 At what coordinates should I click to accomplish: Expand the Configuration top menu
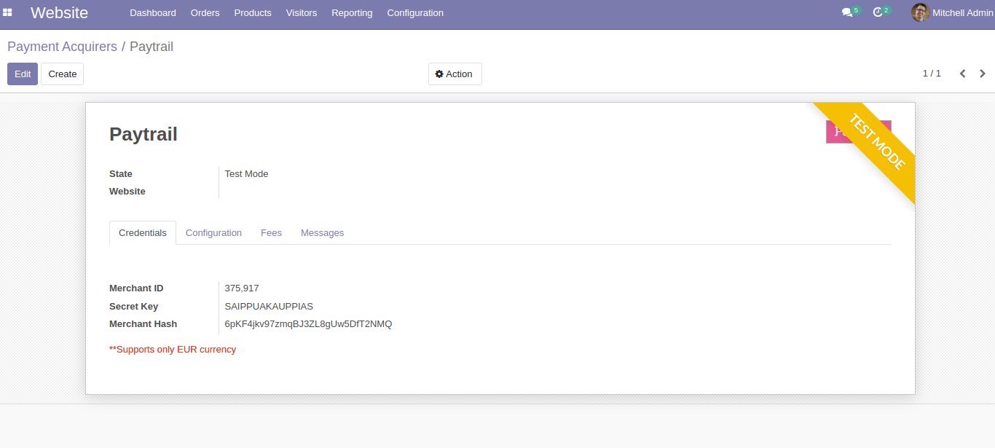point(414,12)
